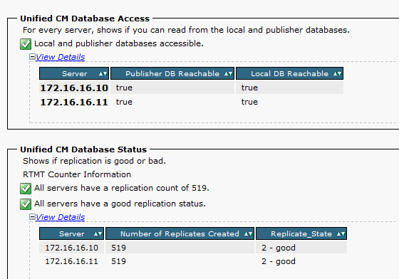
Task: Click Publisher DB Reachable header label
Action: (172, 74)
